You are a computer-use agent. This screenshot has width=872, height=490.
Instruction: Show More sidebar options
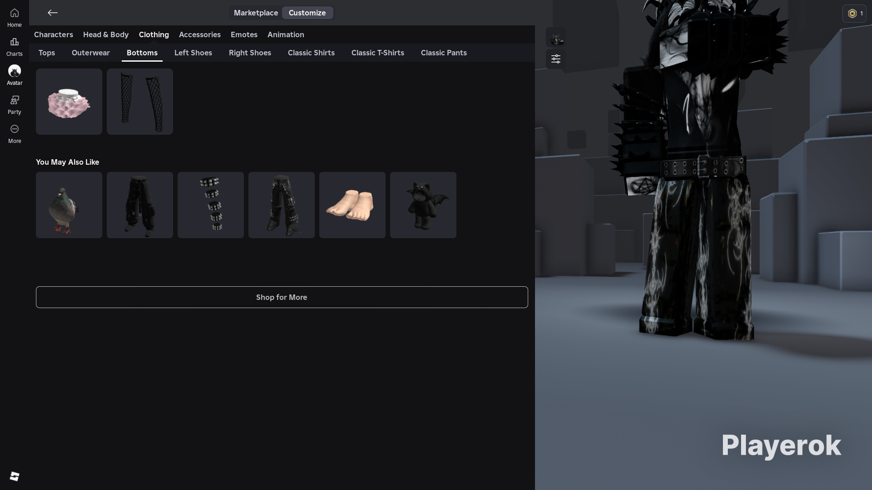point(14,134)
